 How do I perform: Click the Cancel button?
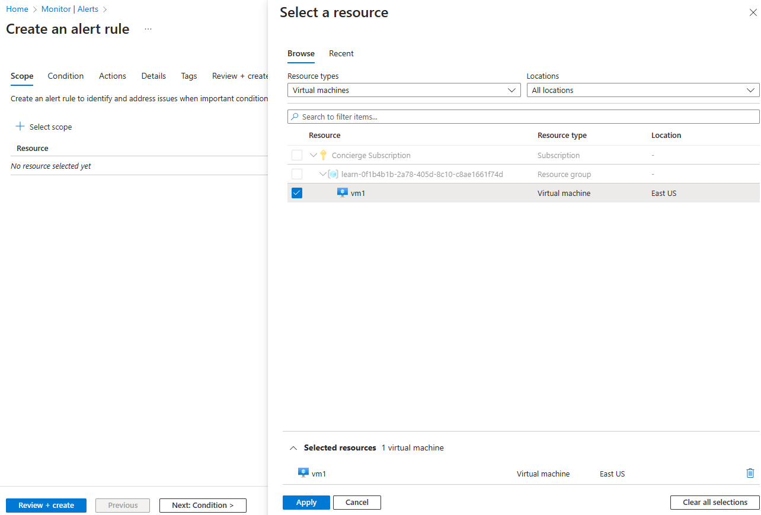[x=357, y=502]
